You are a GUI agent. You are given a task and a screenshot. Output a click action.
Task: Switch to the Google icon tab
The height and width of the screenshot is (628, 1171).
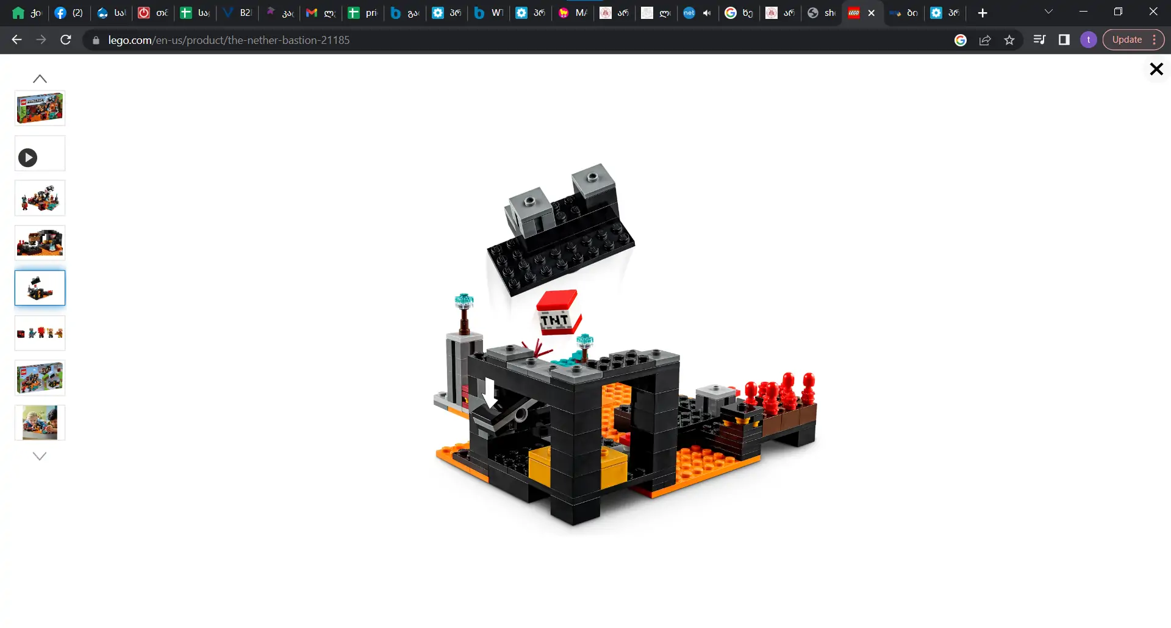[740, 13]
